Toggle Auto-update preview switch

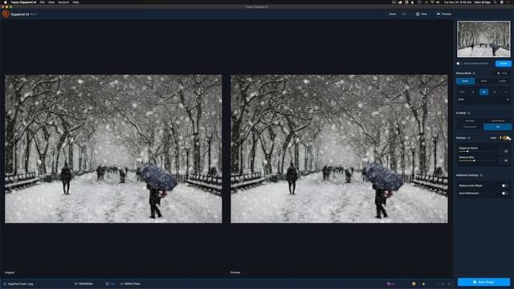[x=459, y=63]
